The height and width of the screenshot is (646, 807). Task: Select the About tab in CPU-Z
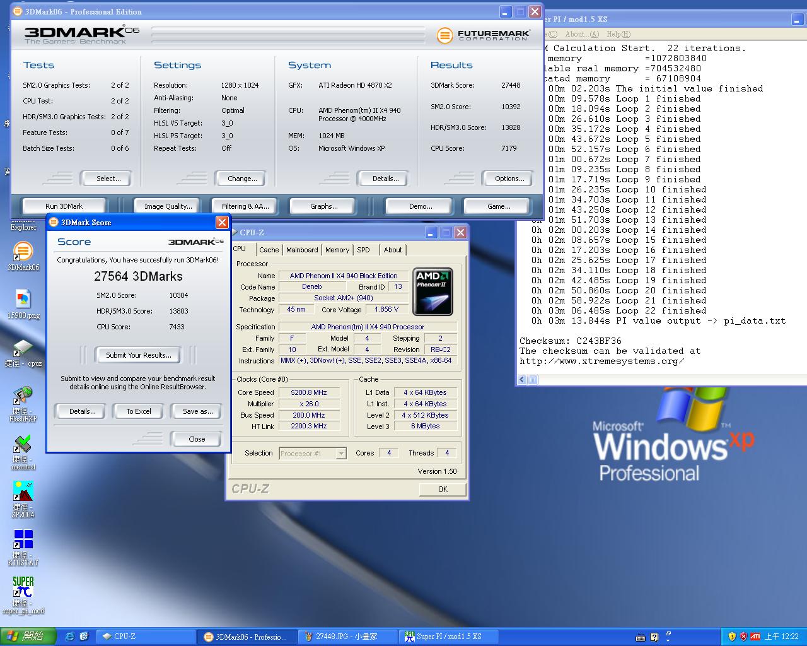point(393,250)
